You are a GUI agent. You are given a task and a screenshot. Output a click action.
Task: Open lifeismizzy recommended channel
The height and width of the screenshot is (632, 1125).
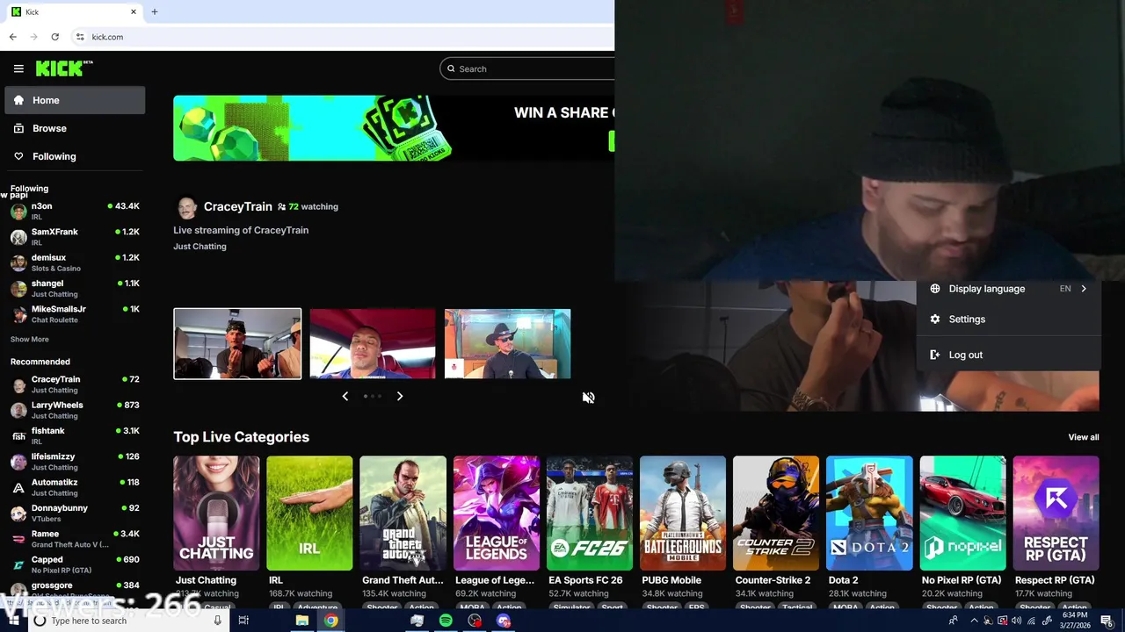[x=75, y=461]
